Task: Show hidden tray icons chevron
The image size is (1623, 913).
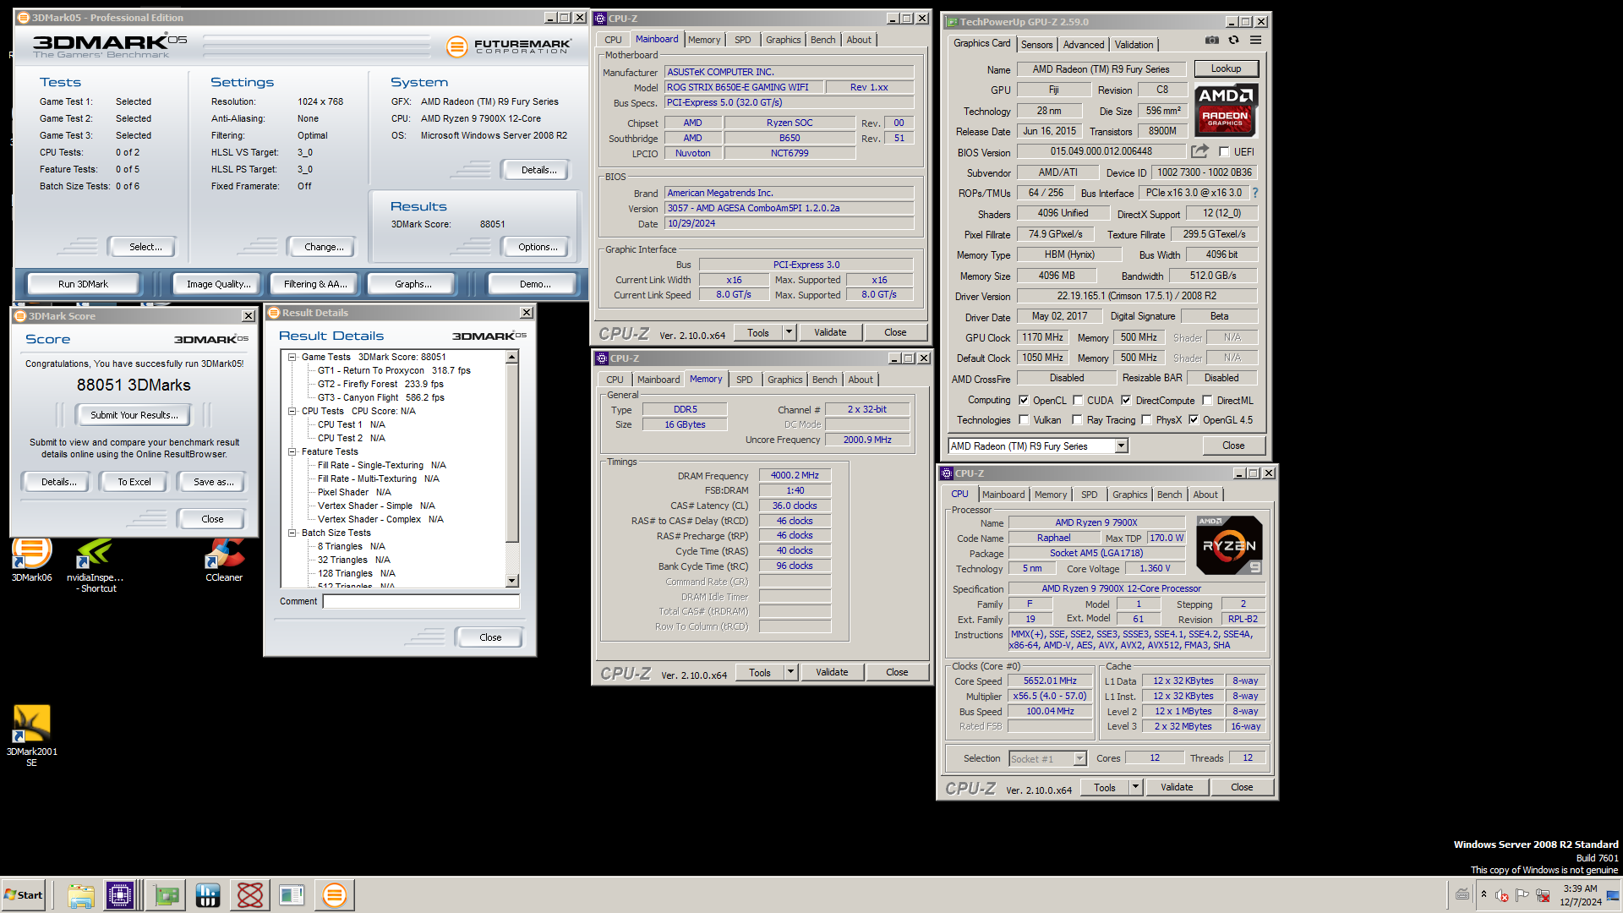Action: point(1484,894)
